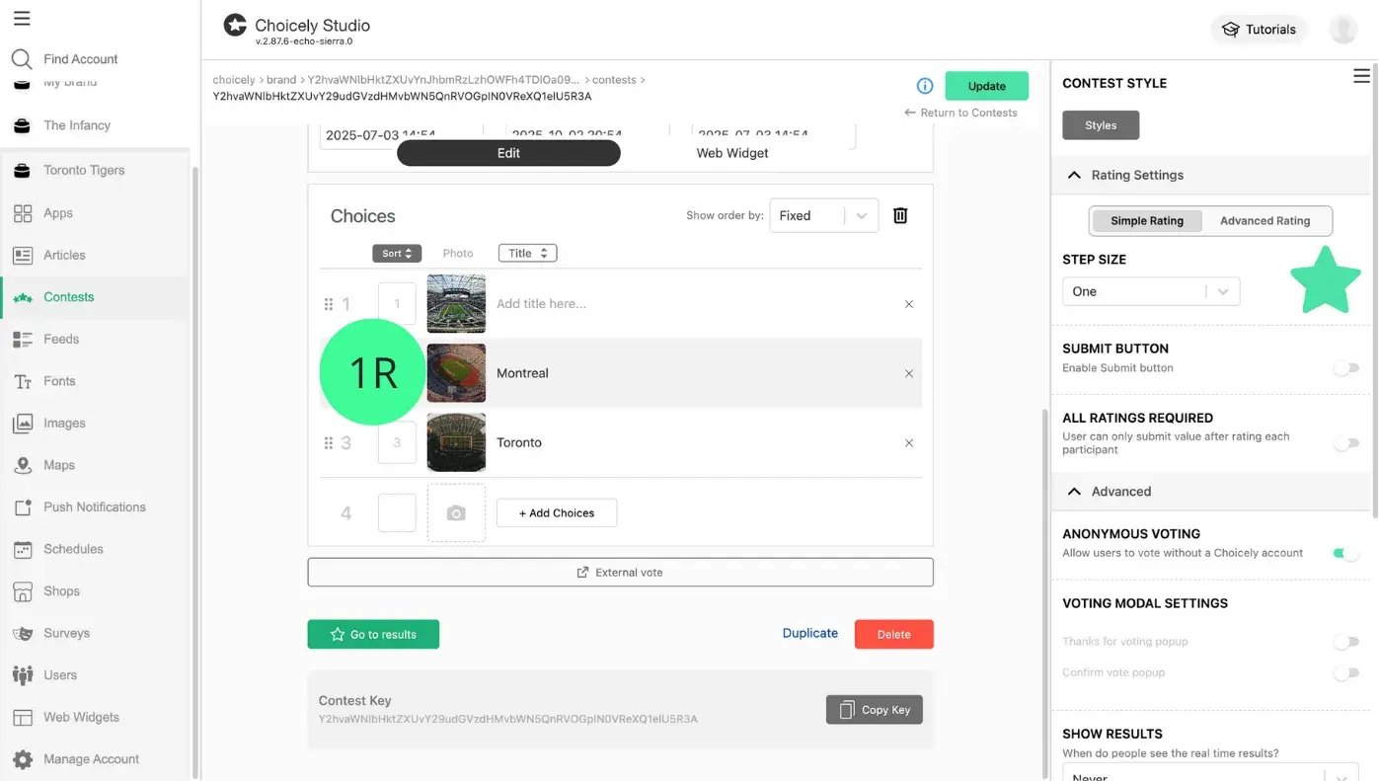This screenshot has width=1379, height=781.
Task: Click the Images sidebar icon
Action: (23, 423)
